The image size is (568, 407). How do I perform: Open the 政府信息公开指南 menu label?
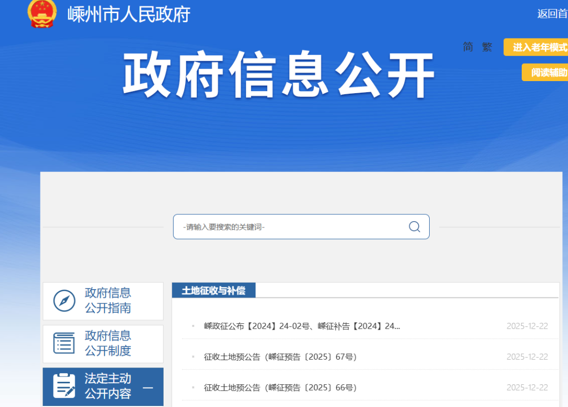pyautogui.click(x=108, y=300)
